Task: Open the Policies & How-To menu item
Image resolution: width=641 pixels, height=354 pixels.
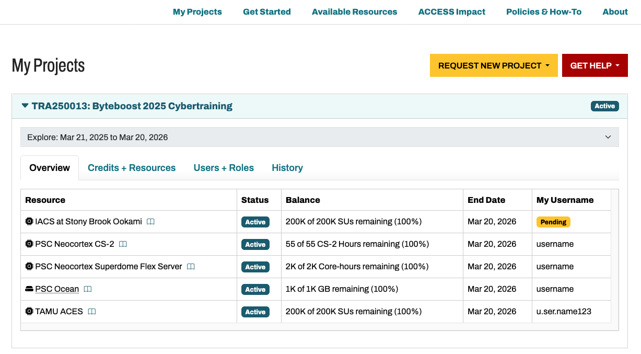Action: pyautogui.click(x=543, y=12)
